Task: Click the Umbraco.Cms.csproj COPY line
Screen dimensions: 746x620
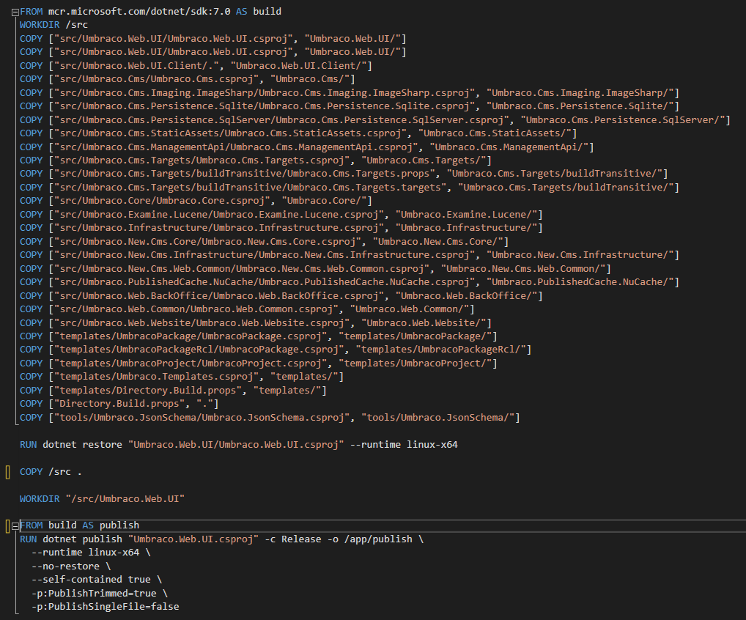Action: (x=188, y=79)
